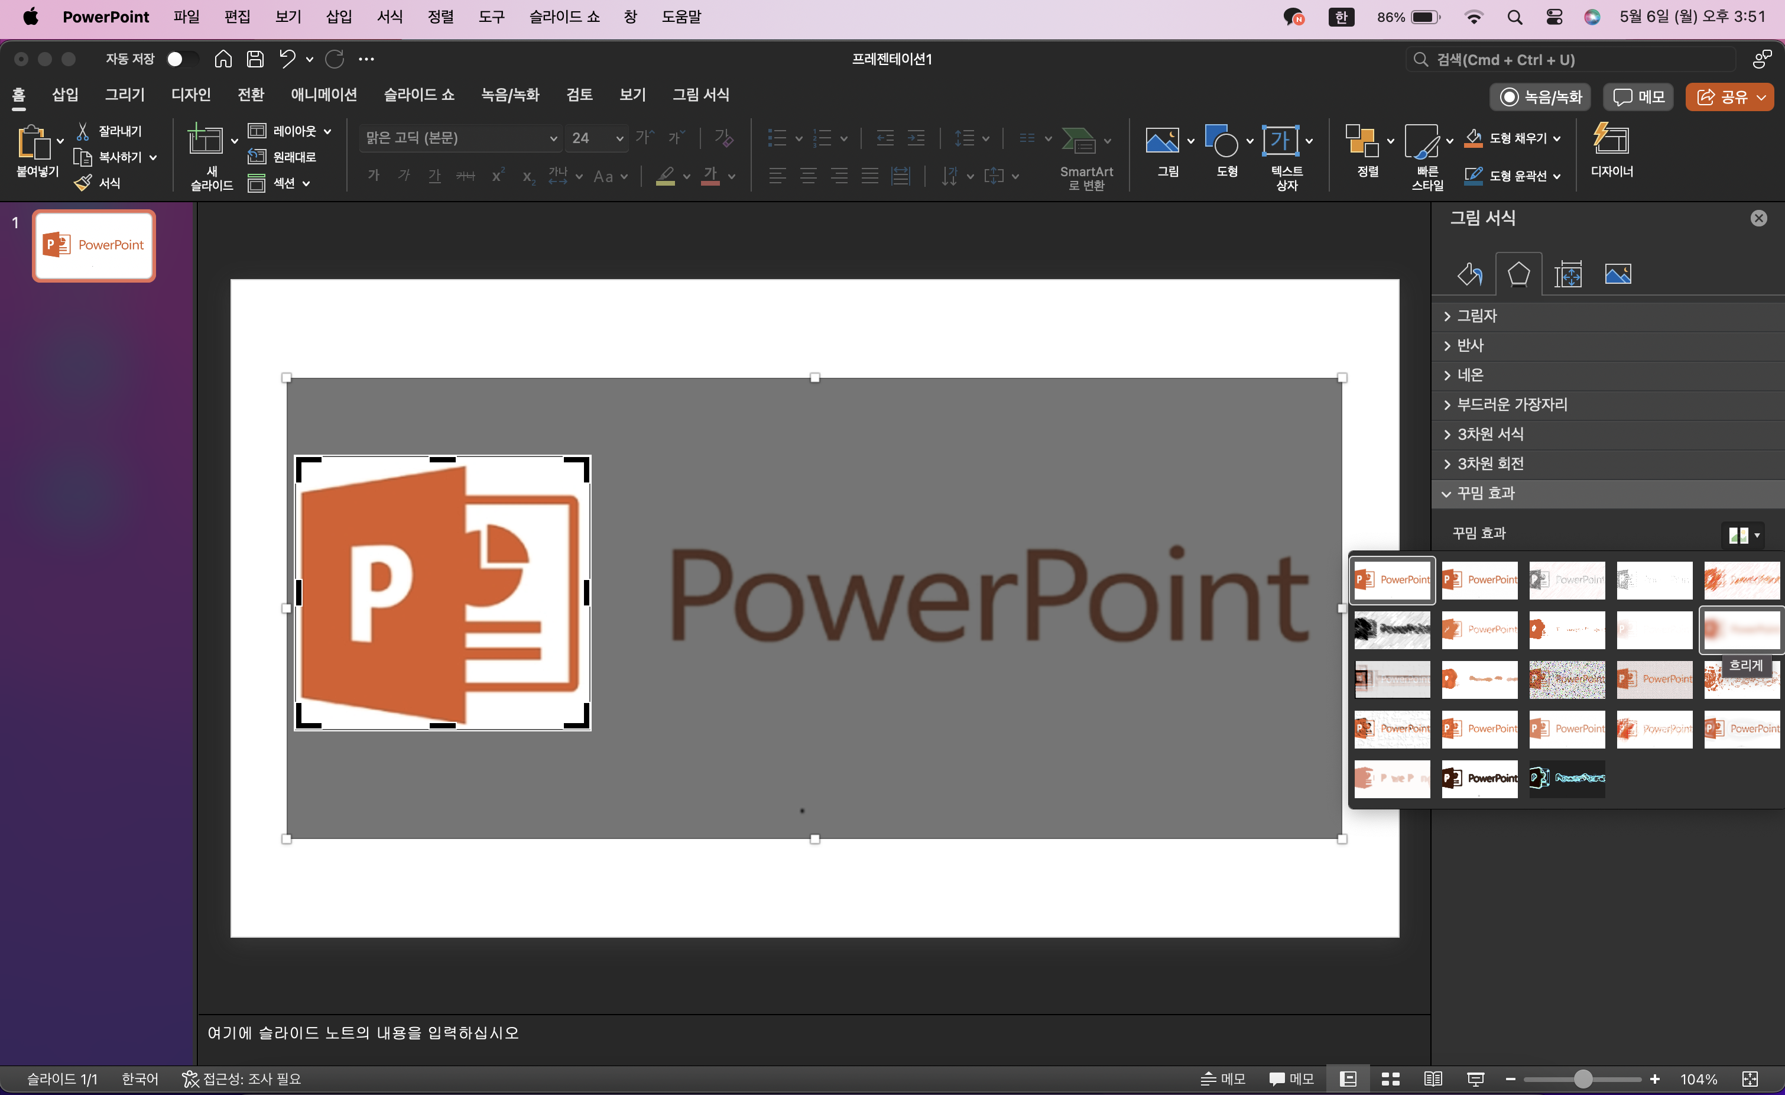
Task: Open the 파일 menu in macOS menu bar
Action: (x=186, y=17)
